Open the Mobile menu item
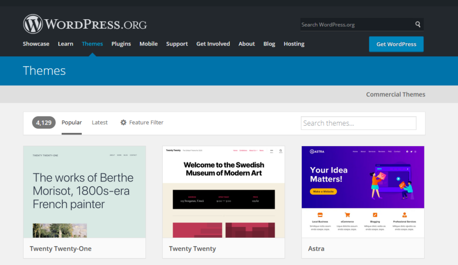Image resolution: width=458 pixels, height=265 pixels. [x=148, y=44]
